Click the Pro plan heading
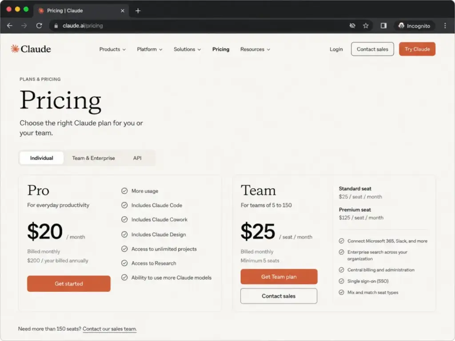This screenshot has height=341, width=455. (x=38, y=190)
